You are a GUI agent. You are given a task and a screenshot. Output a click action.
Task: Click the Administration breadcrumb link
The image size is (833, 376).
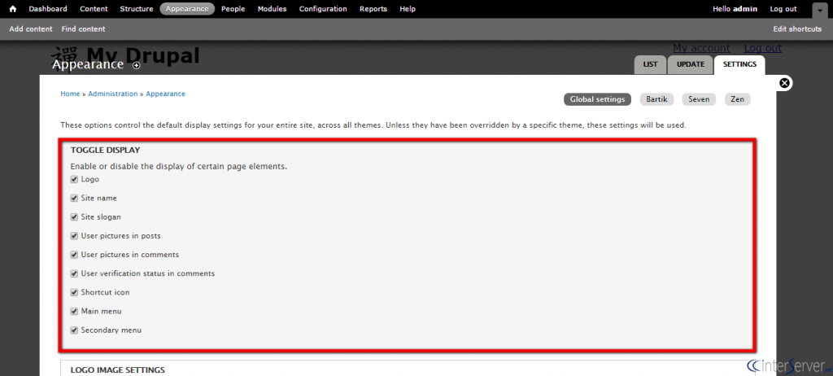tap(112, 94)
